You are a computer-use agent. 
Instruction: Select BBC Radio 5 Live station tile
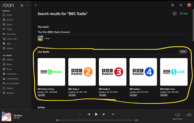click(174, 72)
